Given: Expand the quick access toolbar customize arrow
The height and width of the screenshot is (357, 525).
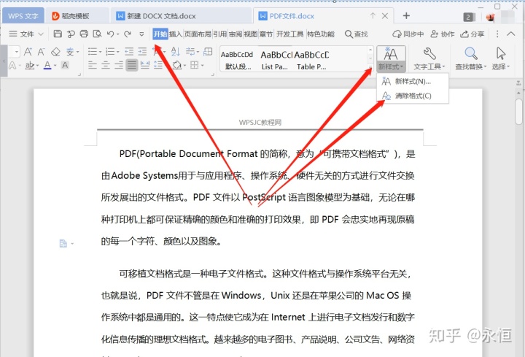Looking at the screenshot, I should click(x=141, y=34).
